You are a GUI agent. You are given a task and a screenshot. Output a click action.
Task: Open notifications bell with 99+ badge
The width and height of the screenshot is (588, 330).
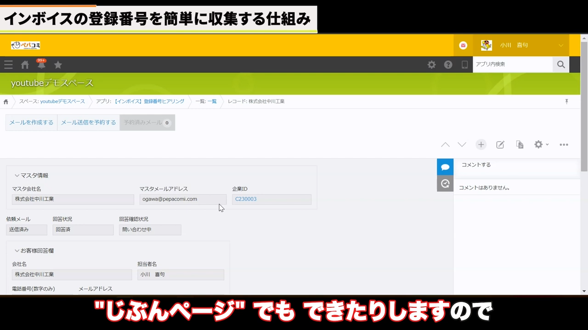point(41,64)
